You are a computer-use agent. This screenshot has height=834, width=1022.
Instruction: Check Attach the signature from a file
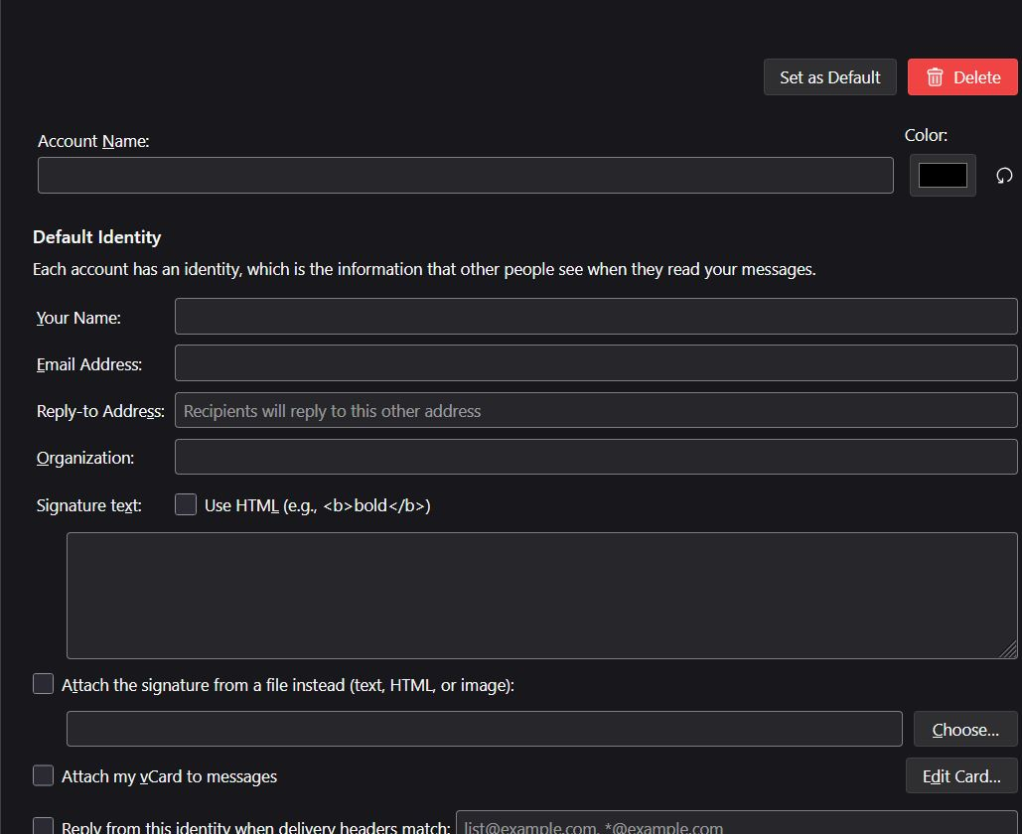44,684
